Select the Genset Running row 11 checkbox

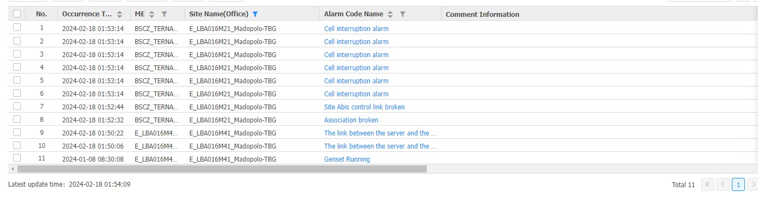pos(17,158)
